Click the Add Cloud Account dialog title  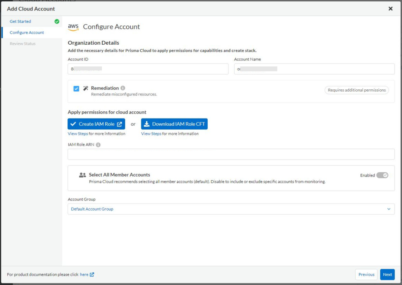click(x=31, y=9)
